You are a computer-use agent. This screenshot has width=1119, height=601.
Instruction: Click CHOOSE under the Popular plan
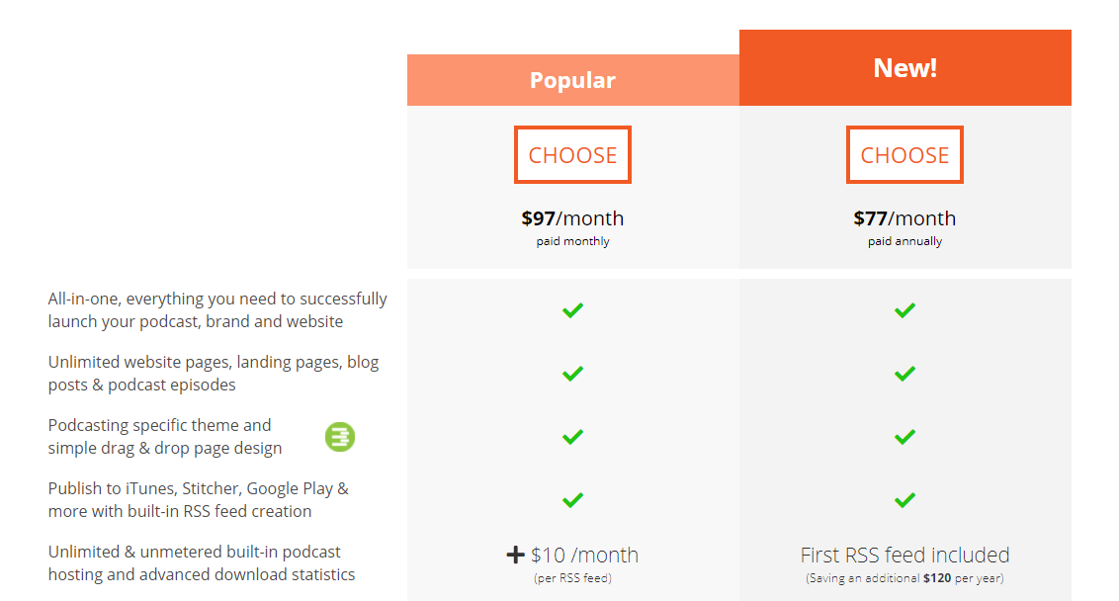point(572,154)
